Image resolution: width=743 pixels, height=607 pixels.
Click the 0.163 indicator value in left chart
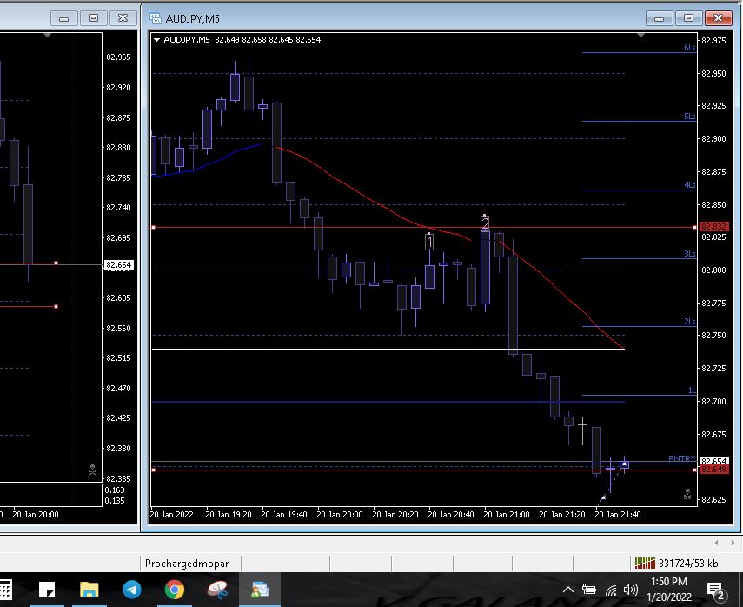click(x=115, y=490)
